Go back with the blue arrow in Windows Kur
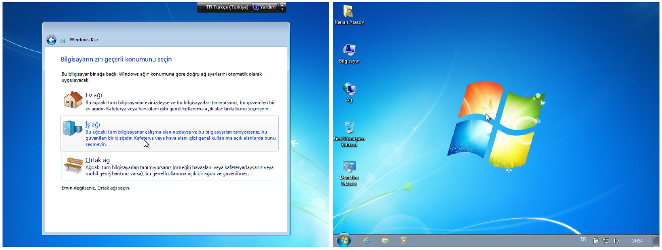 coord(51,40)
